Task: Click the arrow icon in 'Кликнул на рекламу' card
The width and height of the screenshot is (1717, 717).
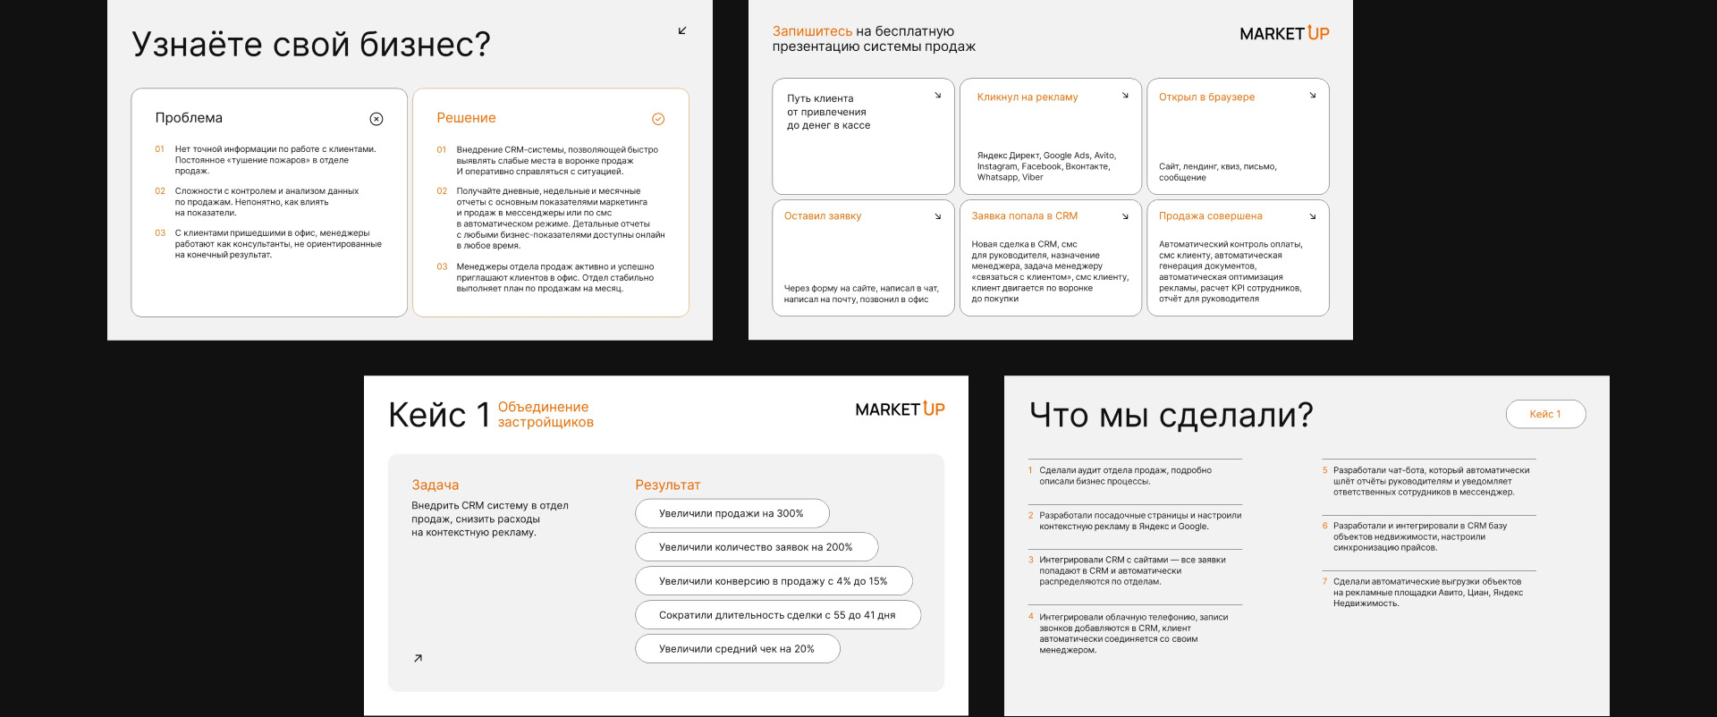Action: coord(1125,96)
